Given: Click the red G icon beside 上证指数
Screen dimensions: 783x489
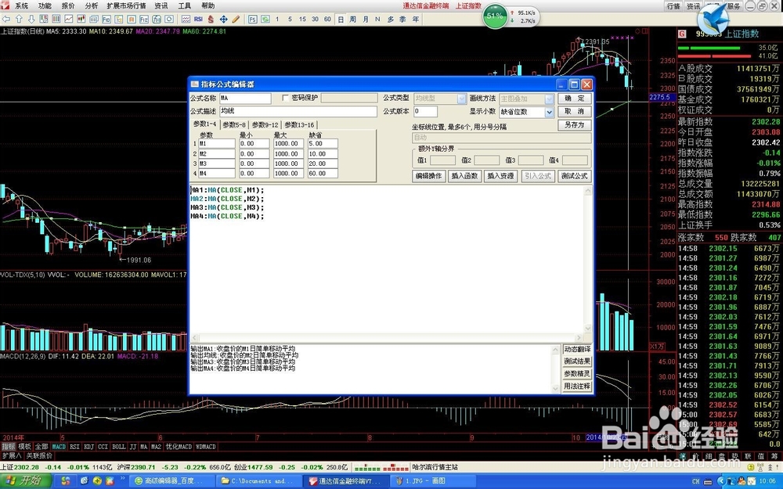Looking at the screenshot, I should [x=682, y=34].
